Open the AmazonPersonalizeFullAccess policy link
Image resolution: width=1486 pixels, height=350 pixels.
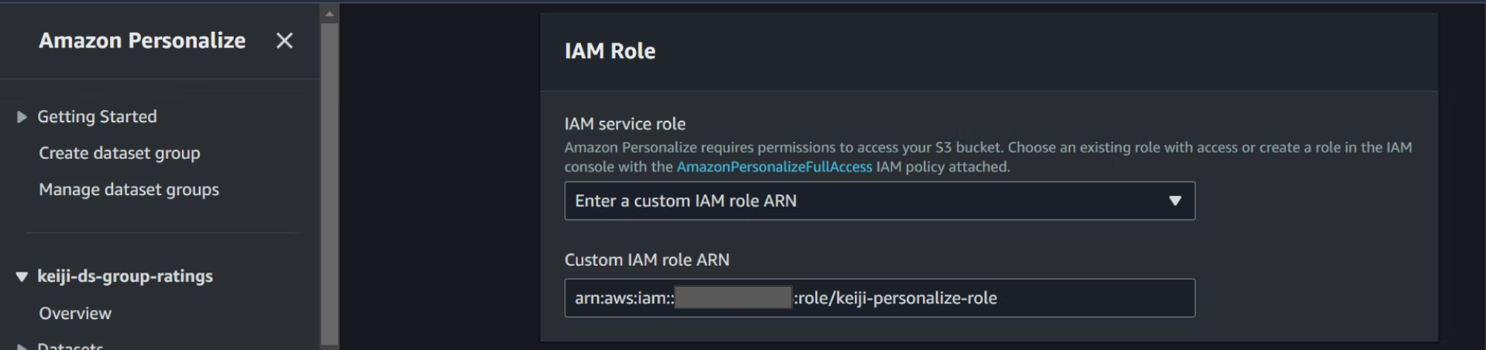[x=773, y=167]
